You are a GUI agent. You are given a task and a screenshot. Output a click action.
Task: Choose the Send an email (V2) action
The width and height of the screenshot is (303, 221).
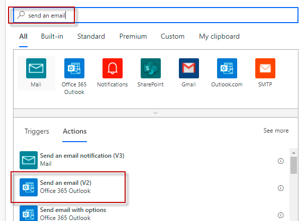(x=152, y=187)
